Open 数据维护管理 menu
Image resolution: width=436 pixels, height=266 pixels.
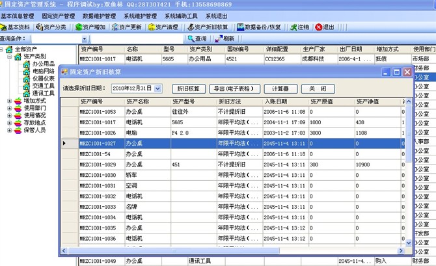pyautogui.click(x=100, y=16)
